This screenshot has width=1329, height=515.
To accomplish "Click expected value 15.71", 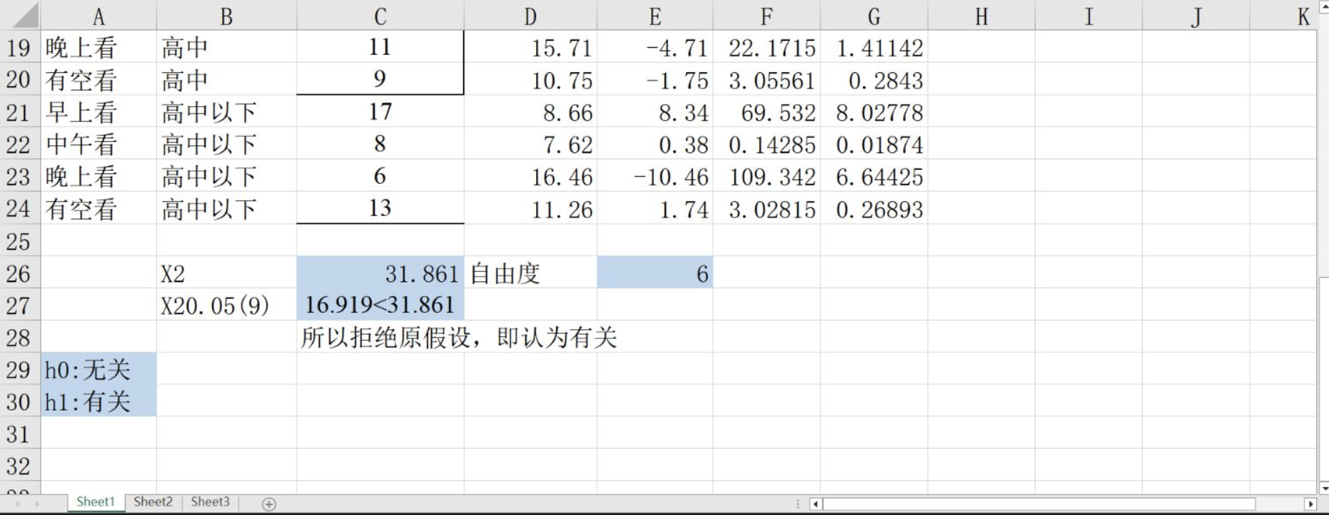I will click(530, 48).
